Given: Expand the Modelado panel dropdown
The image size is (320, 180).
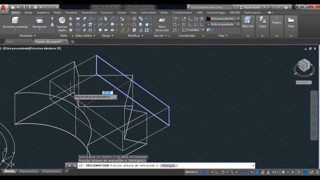Looking at the screenshot, I should [x=27, y=35].
